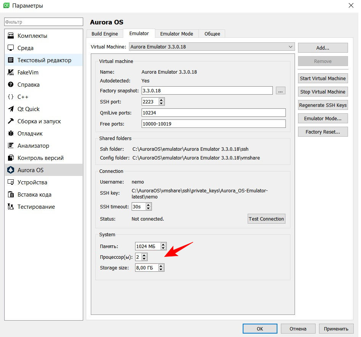Screen dimensions: 361x337
Task: Decrease the Storage size value
Action: tap(161, 269)
